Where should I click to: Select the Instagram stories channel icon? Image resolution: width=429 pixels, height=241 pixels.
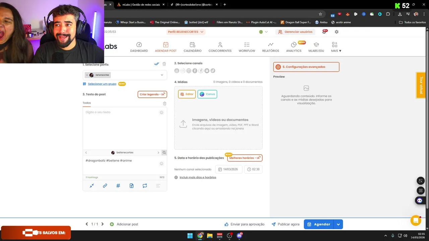(x=183, y=71)
